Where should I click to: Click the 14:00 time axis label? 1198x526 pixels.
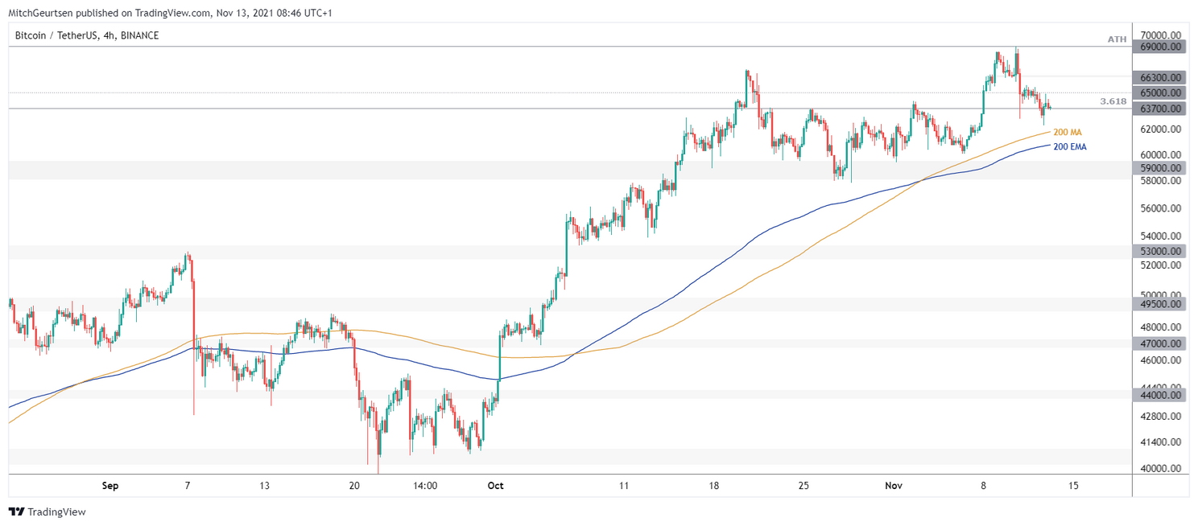pyautogui.click(x=424, y=486)
